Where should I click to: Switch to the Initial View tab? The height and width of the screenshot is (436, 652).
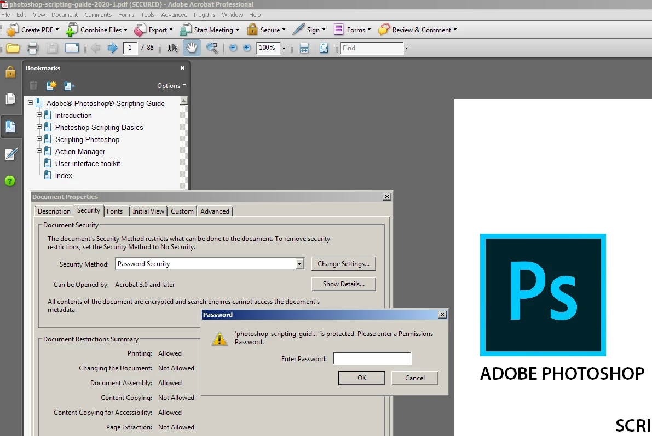(148, 211)
